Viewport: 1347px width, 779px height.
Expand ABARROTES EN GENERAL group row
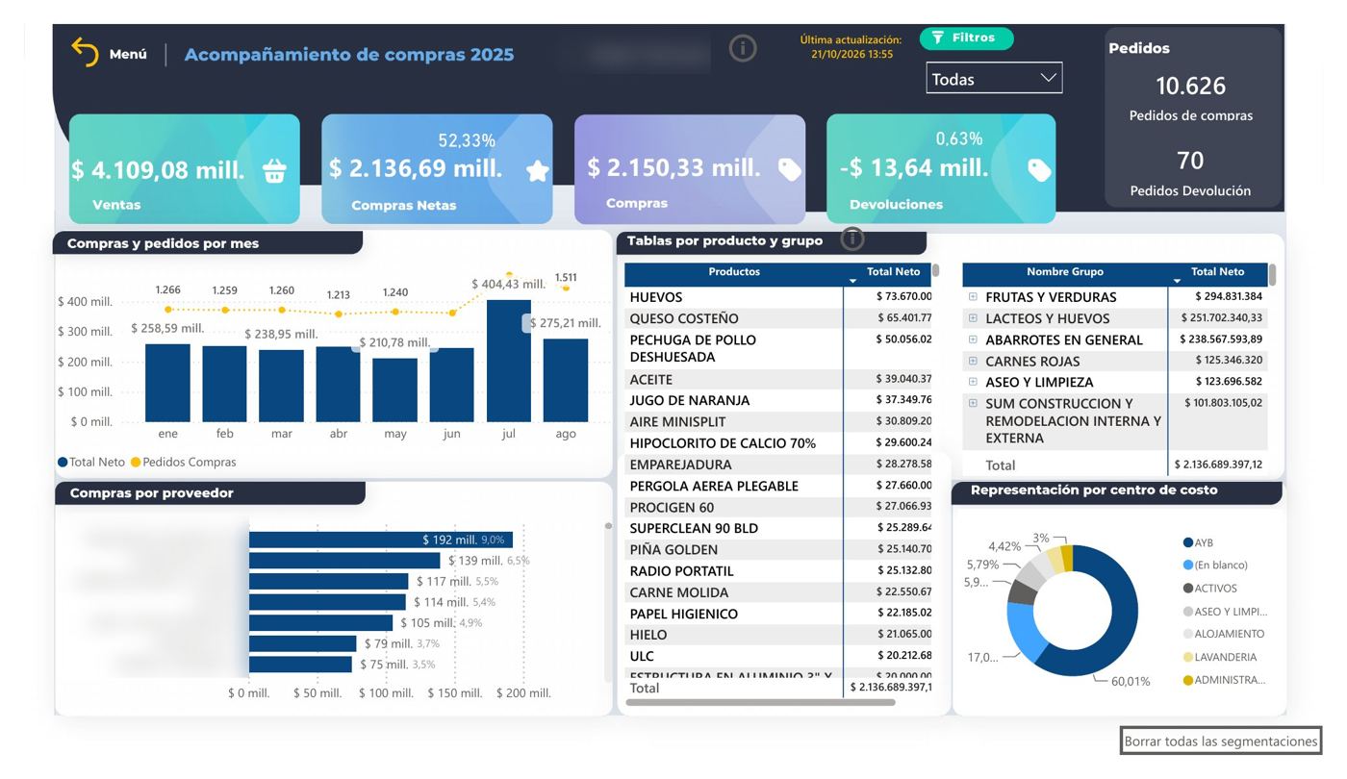pos(973,339)
